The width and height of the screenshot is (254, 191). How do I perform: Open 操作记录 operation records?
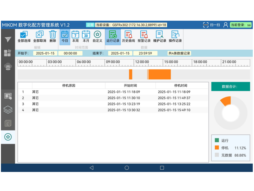click(x=175, y=35)
